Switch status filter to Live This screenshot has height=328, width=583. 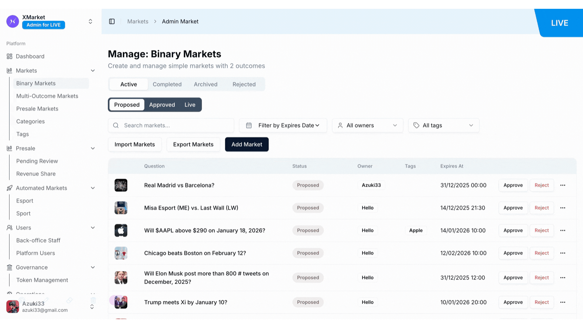click(x=190, y=105)
